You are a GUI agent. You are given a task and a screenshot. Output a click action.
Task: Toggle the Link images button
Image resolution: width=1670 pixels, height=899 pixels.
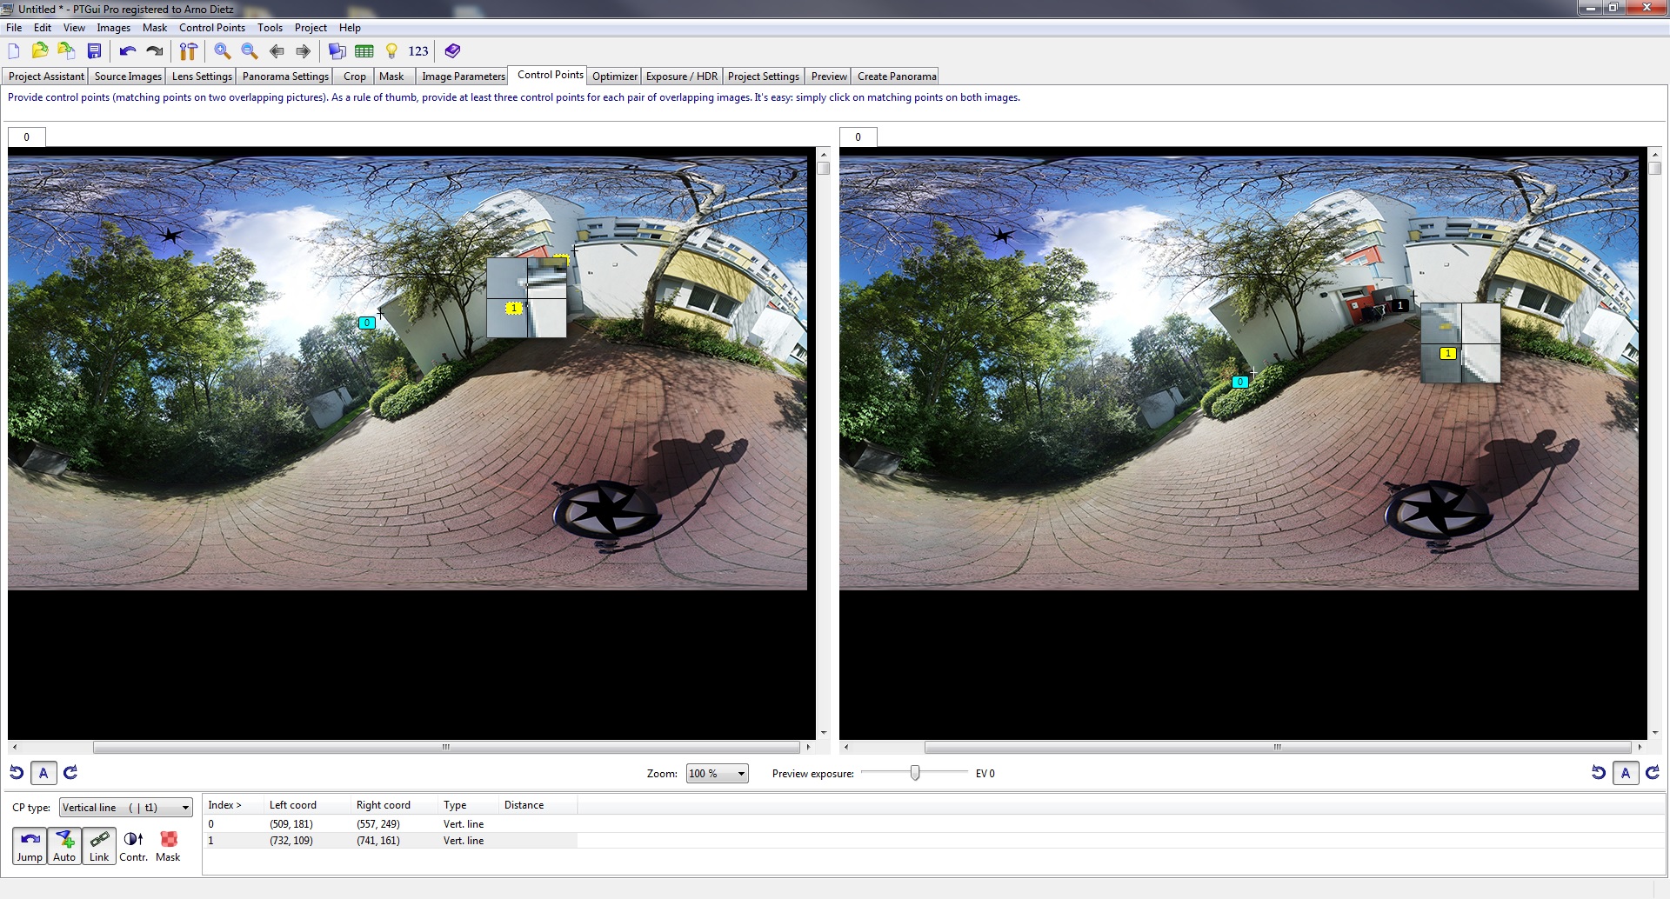click(x=99, y=846)
